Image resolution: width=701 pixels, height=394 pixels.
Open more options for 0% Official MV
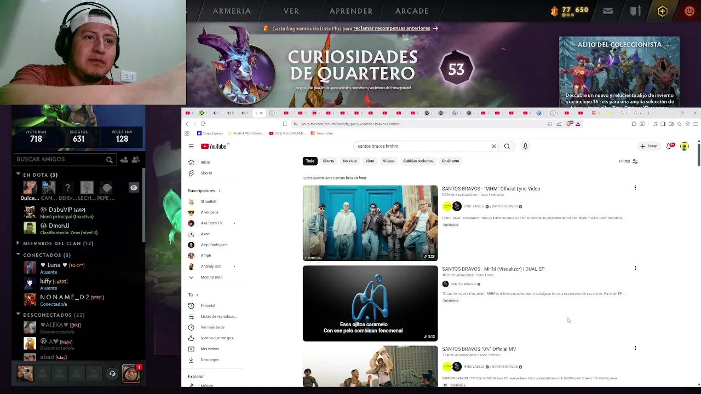pos(635,348)
